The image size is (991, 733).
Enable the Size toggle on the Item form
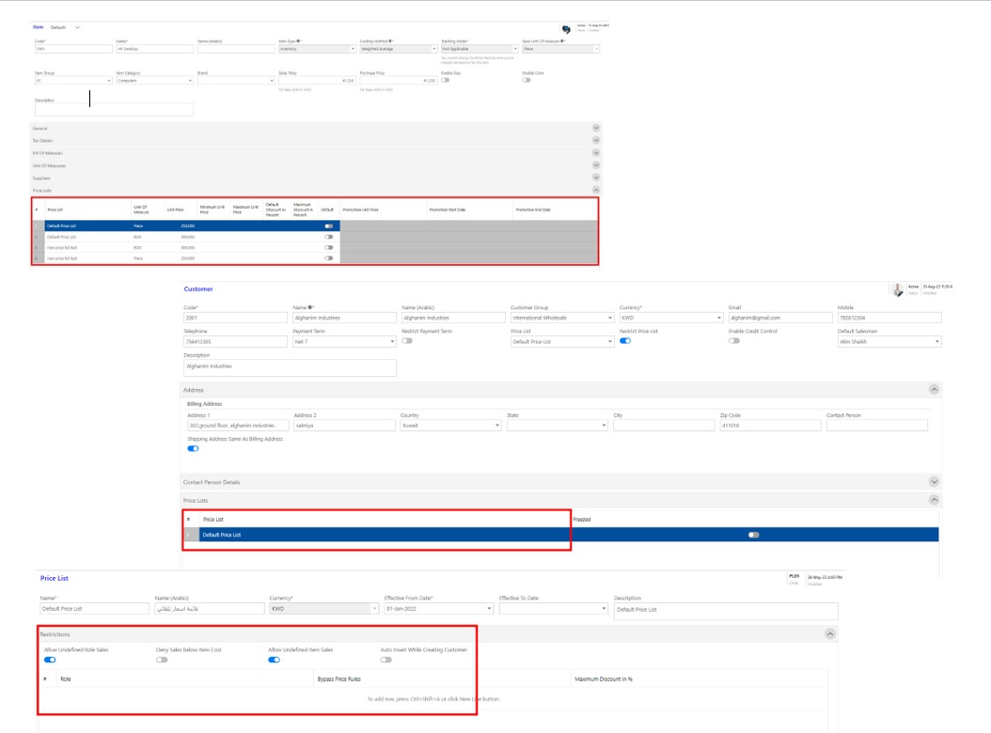click(445, 80)
